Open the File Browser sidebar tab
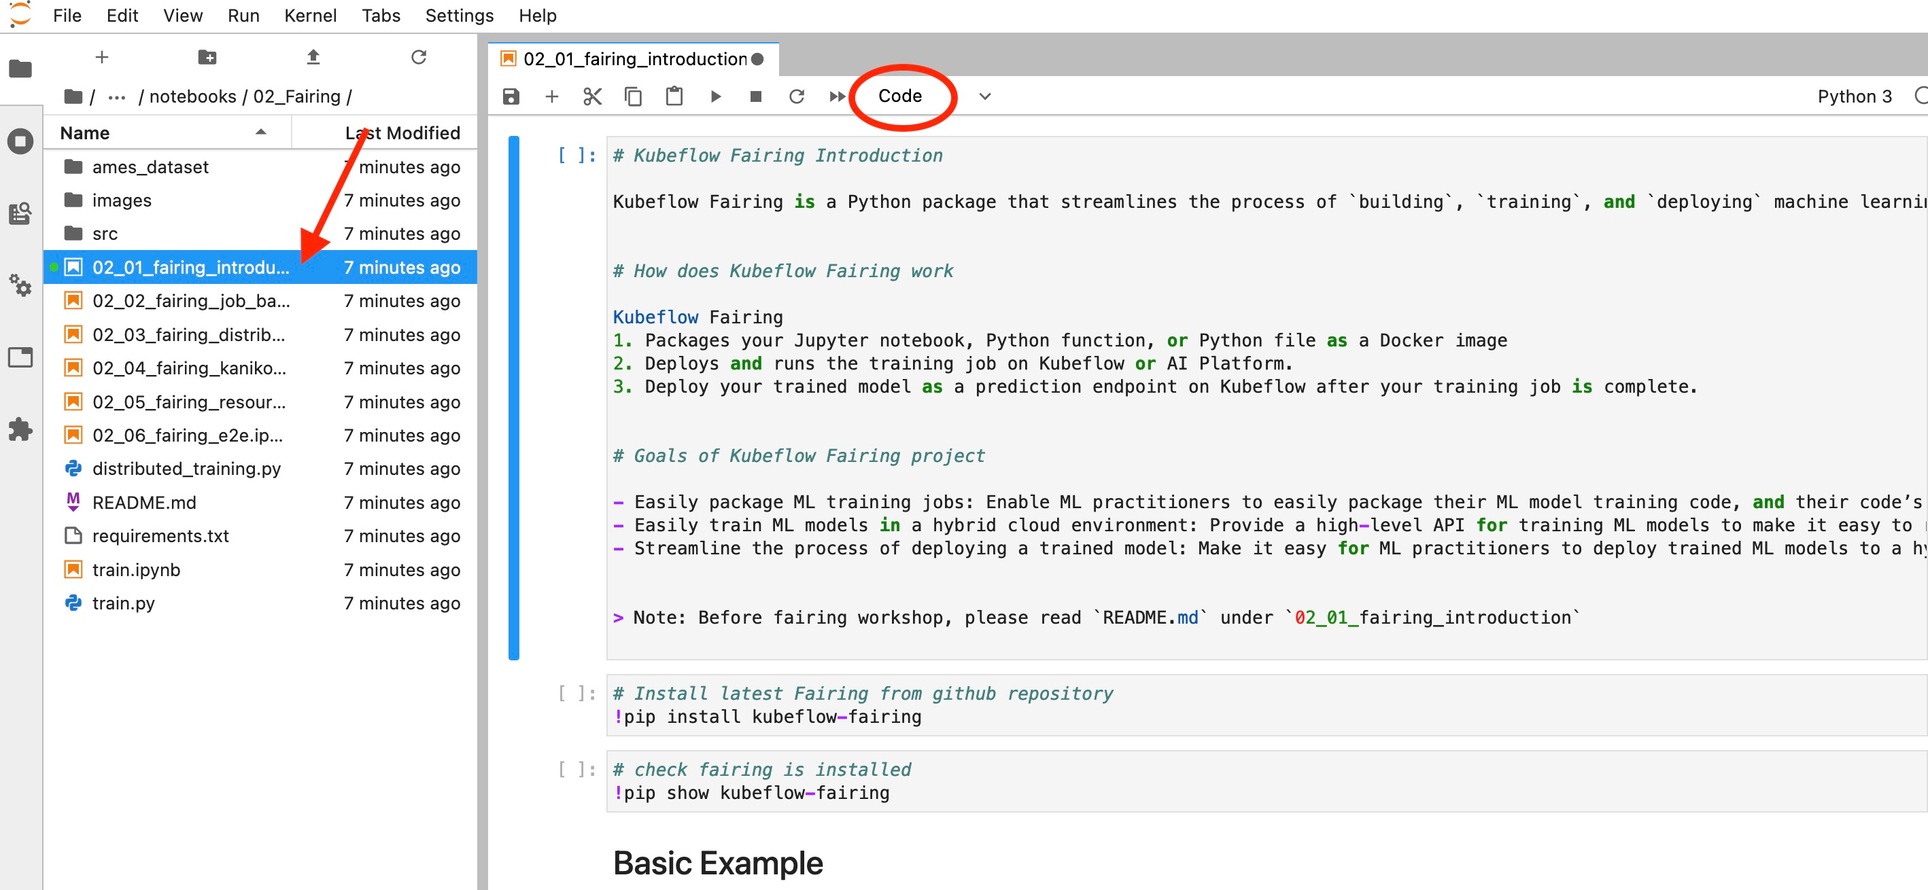This screenshot has width=1928, height=890. click(20, 69)
